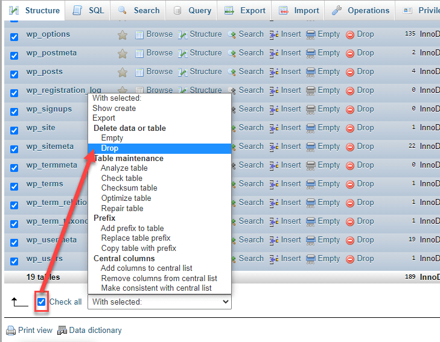440x342 pixels.
Task: Open the Export tab
Action: point(244,10)
